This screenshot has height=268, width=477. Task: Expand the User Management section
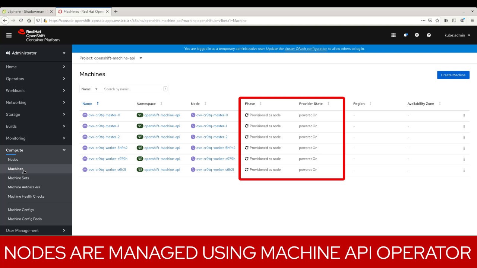(36, 230)
